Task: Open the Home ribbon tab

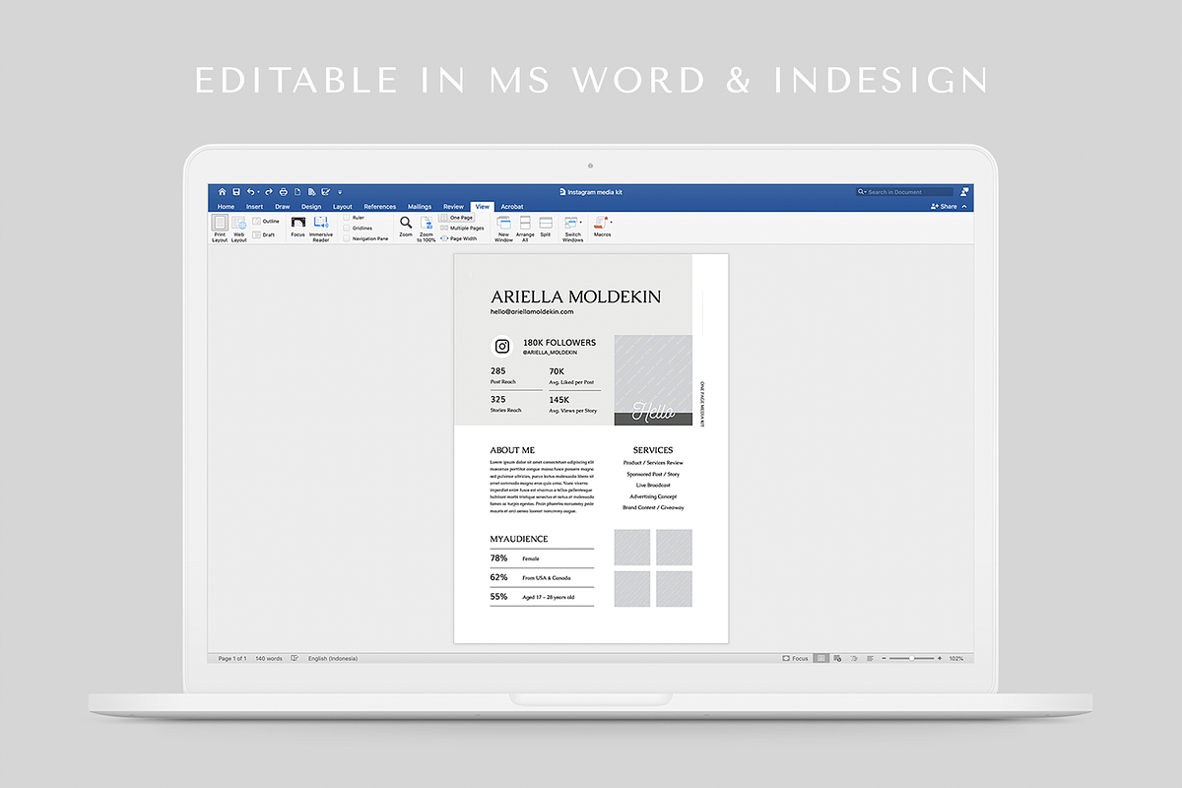Action: (x=226, y=207)
